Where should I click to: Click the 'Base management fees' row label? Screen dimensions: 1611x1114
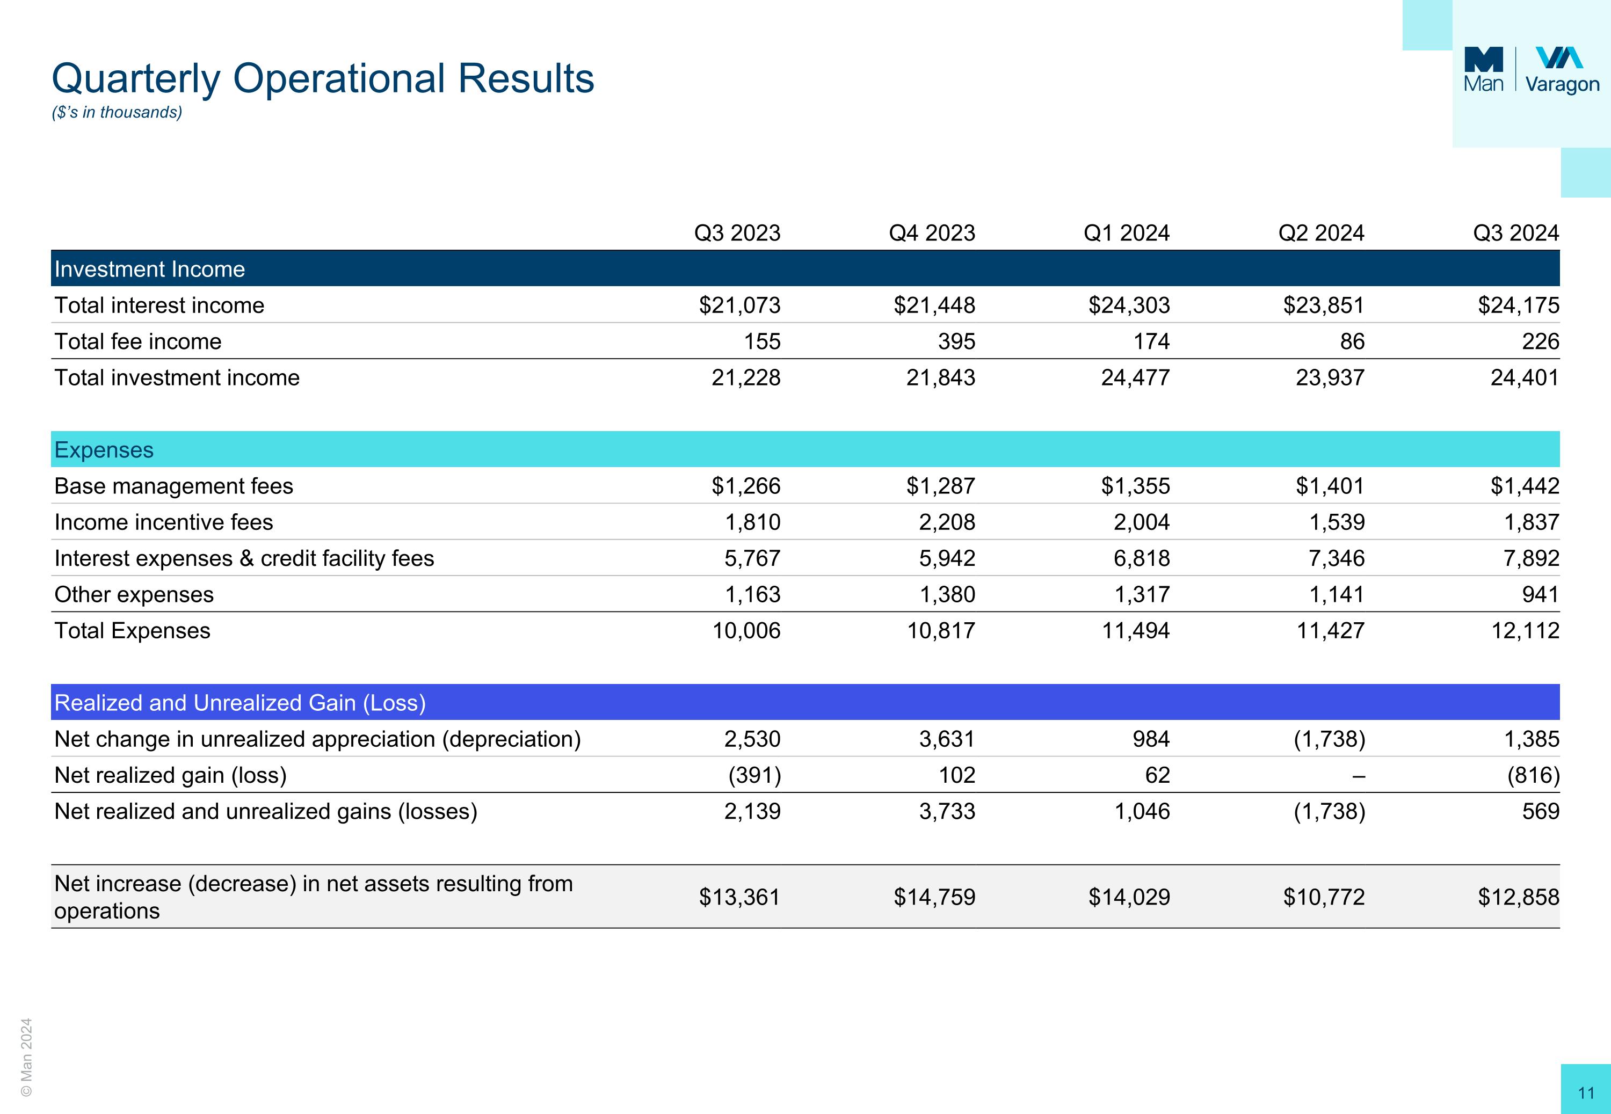click(174, 486)
